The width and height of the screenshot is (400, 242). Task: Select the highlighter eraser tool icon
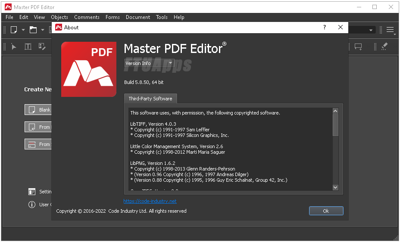pos(384,47)
